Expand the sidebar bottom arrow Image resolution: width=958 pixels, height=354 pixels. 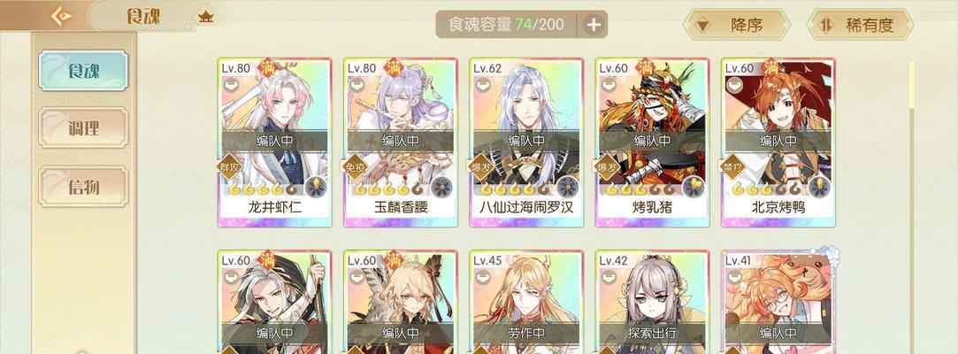coord(82,351)
